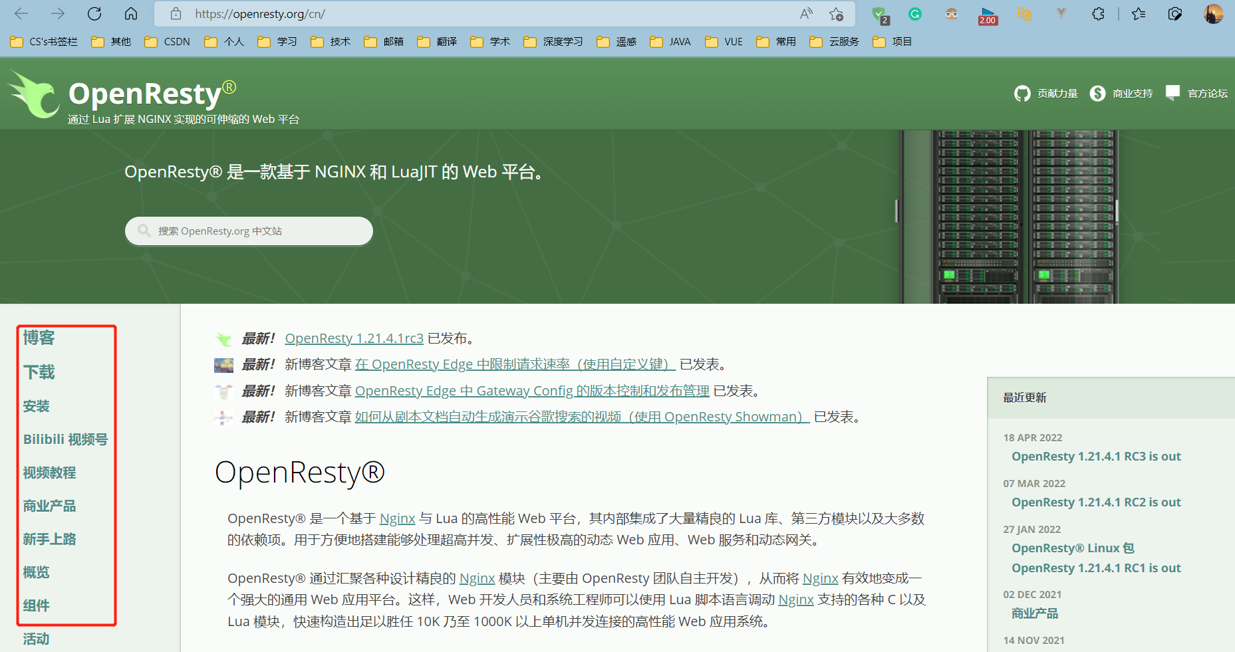
Task: Open the green shield extension with badge 2
Action: 880,15
